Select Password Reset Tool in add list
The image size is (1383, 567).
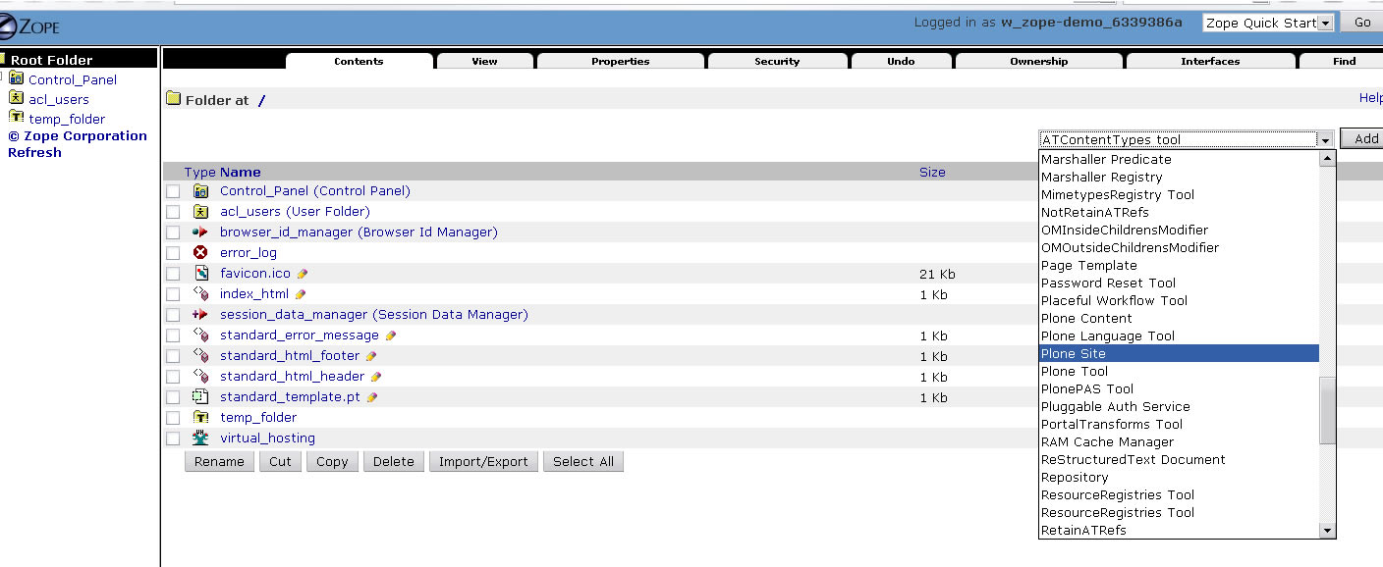(x=1179, y=283)
